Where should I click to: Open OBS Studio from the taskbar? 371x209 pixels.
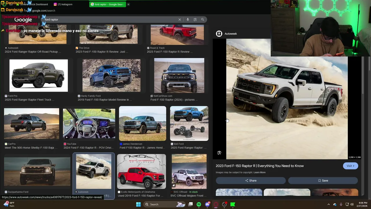point(224,204)
